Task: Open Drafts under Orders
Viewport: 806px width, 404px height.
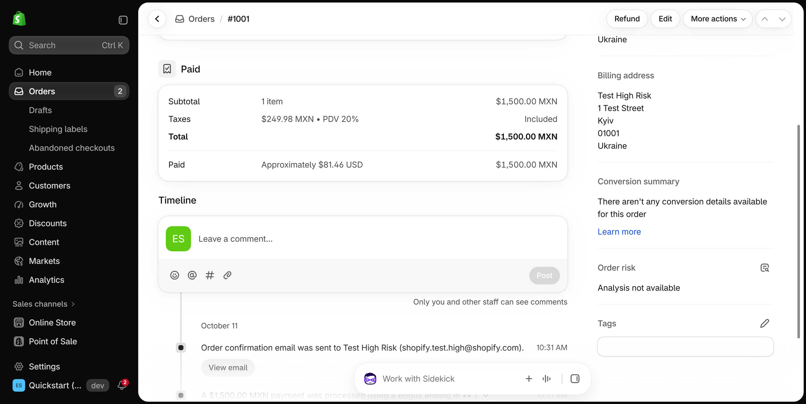Action: (40, 110)
